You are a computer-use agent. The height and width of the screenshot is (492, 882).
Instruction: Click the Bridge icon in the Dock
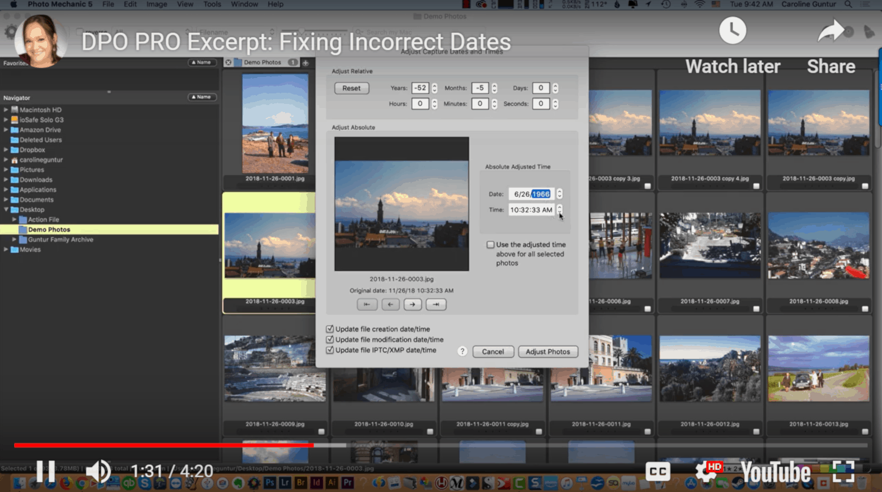point(301,483)
